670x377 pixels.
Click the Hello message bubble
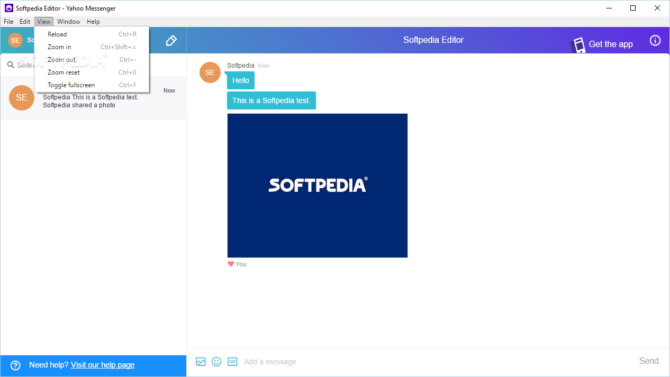241,80
